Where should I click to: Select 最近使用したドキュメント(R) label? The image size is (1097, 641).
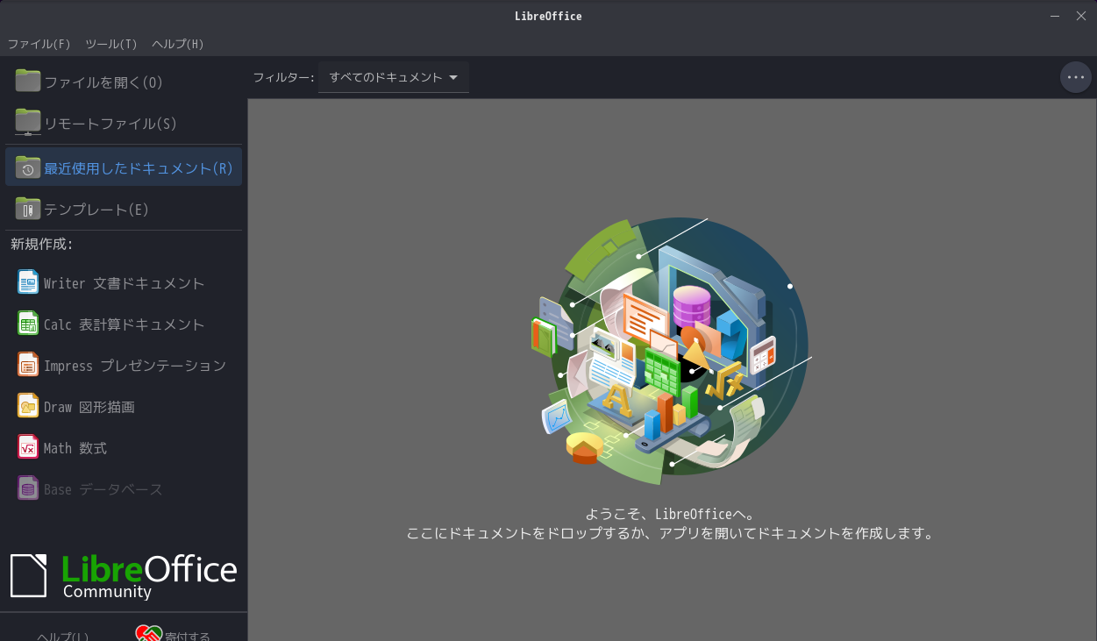tap(139, 168)
